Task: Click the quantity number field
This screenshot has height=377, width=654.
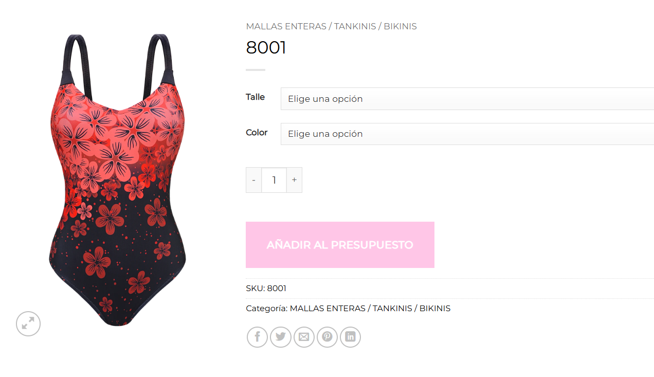Action: pyautogui.click(x=274, y=180)
